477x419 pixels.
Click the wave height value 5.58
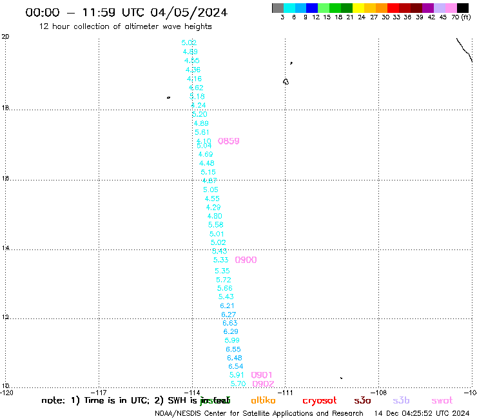click(216, 225)
